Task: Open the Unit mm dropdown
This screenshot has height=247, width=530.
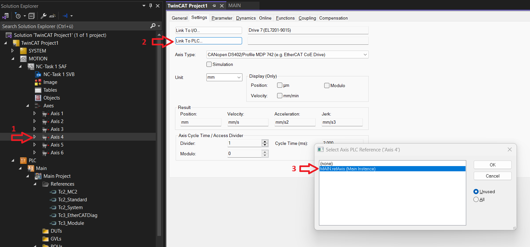Action: 239,77
